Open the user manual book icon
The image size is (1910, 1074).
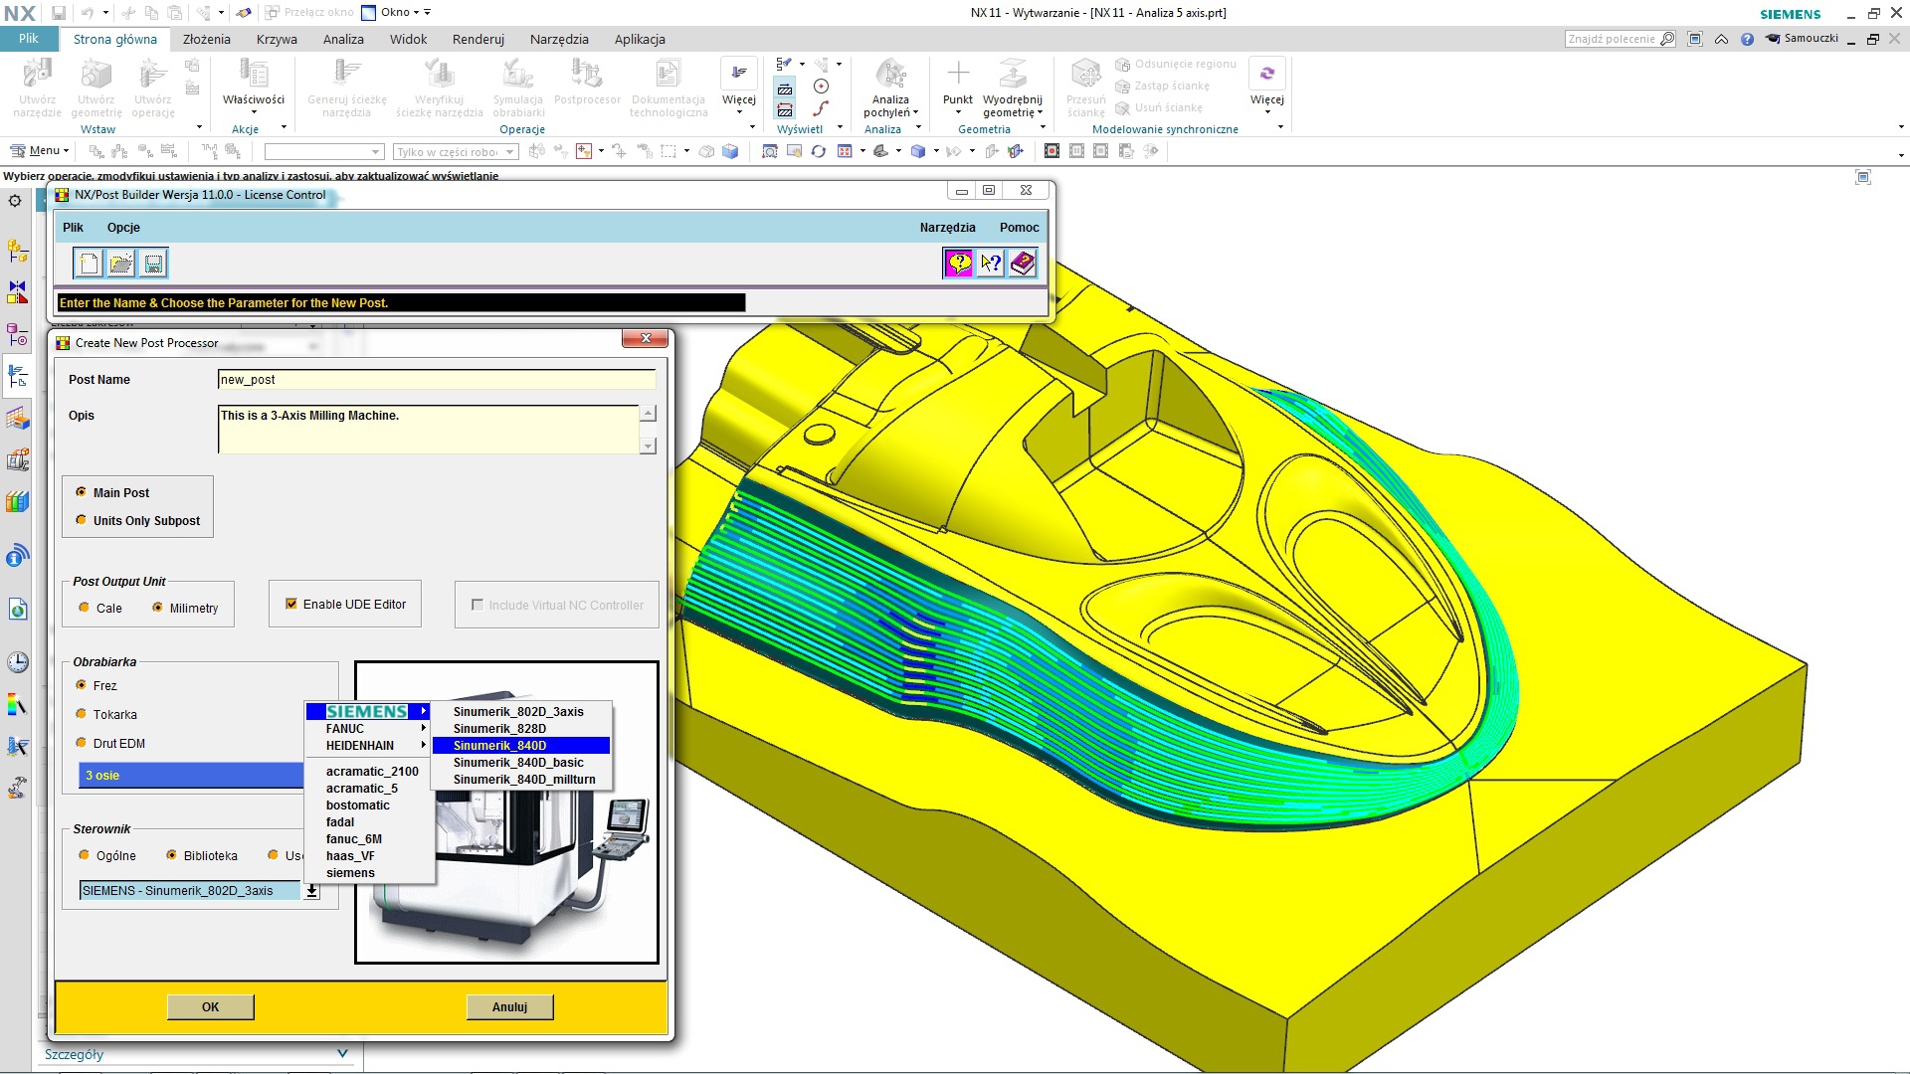pyautogui.click(x=1023, y=264)
